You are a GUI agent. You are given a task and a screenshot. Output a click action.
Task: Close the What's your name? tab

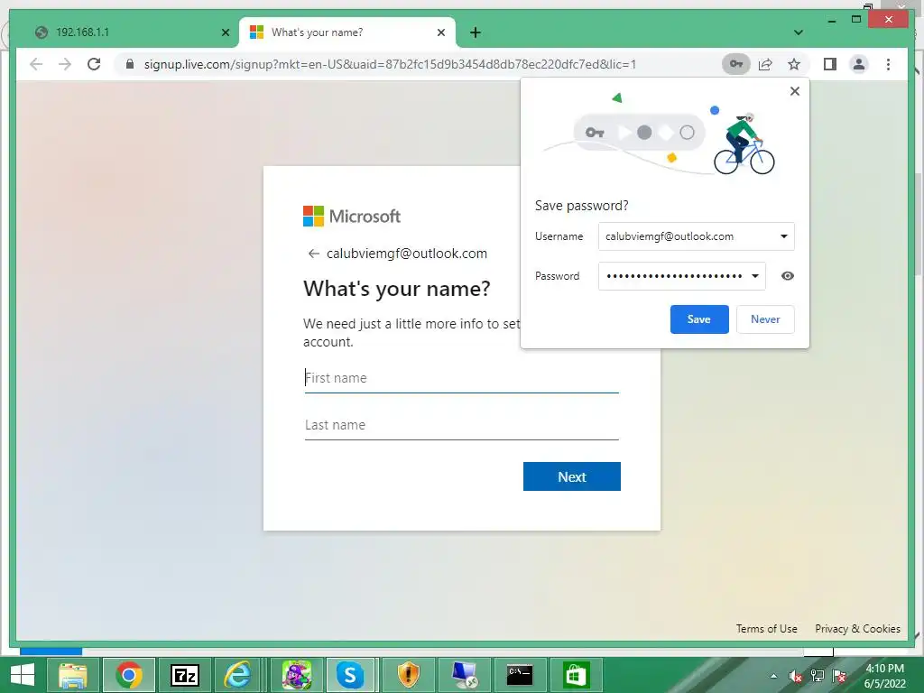pos(440,32)
